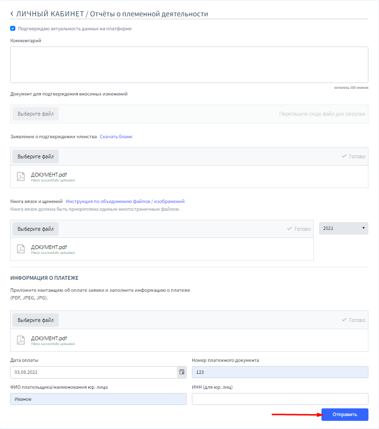
Task: Open the file merging instruction link
Action: [x=125, y=202]
